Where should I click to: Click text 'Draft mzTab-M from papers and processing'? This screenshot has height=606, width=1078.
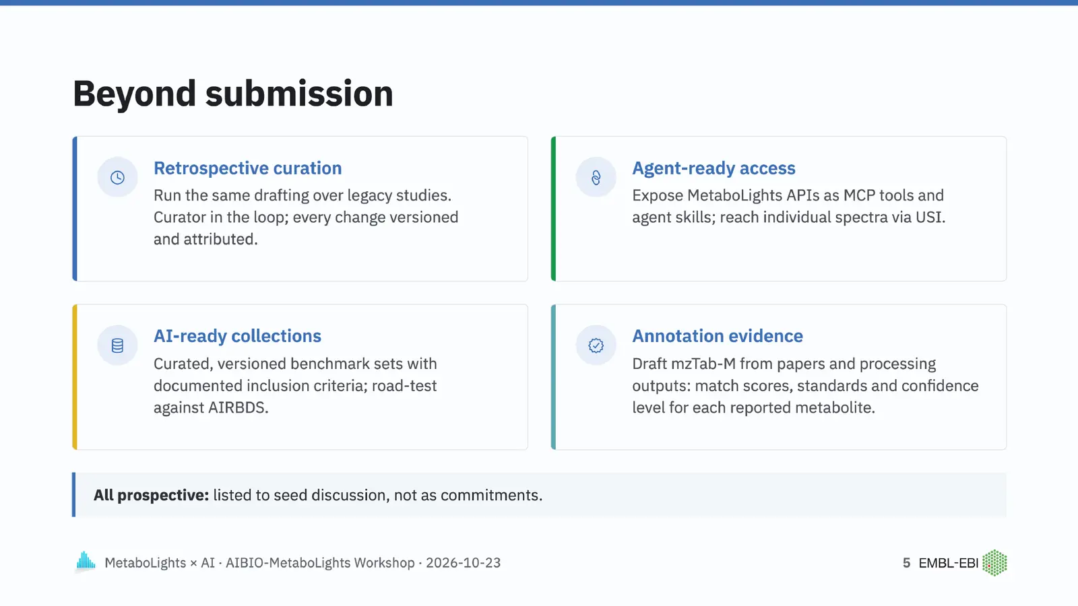tap(784, 364)
